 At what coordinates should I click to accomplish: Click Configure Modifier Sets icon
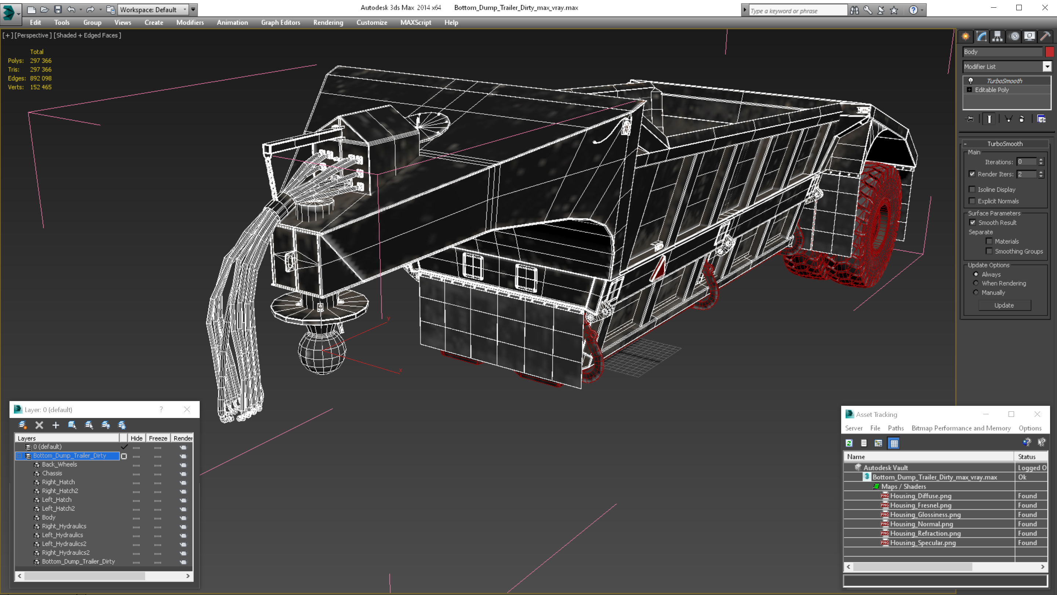pos(1042,119)
